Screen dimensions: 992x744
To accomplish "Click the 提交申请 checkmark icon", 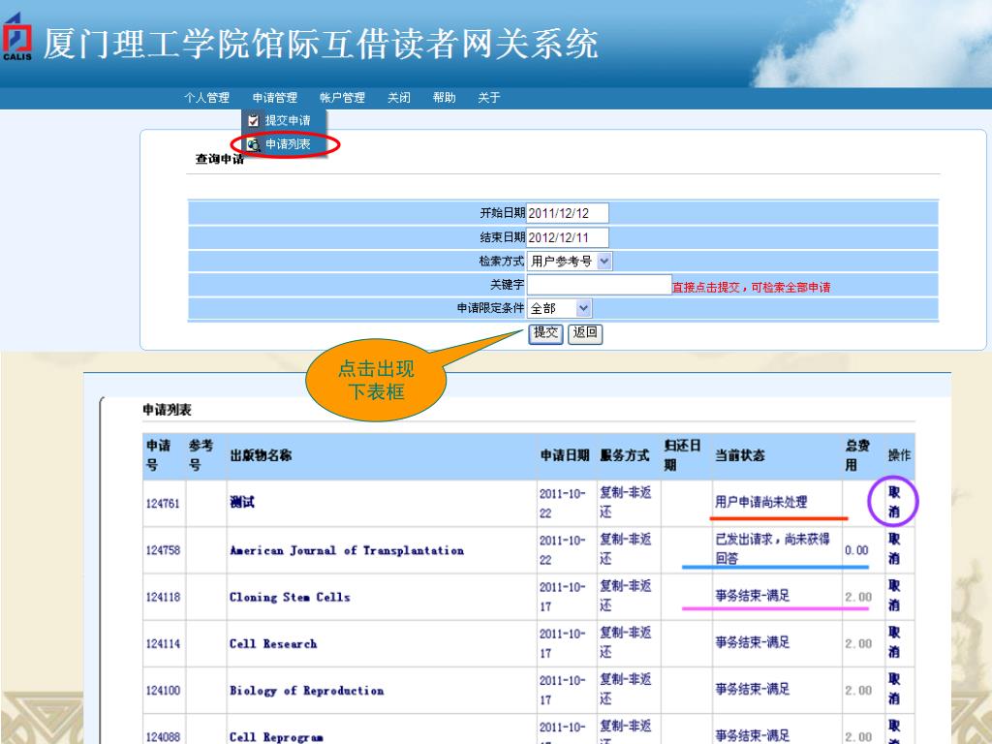I will pyautogui.click(x=254, y=121).
